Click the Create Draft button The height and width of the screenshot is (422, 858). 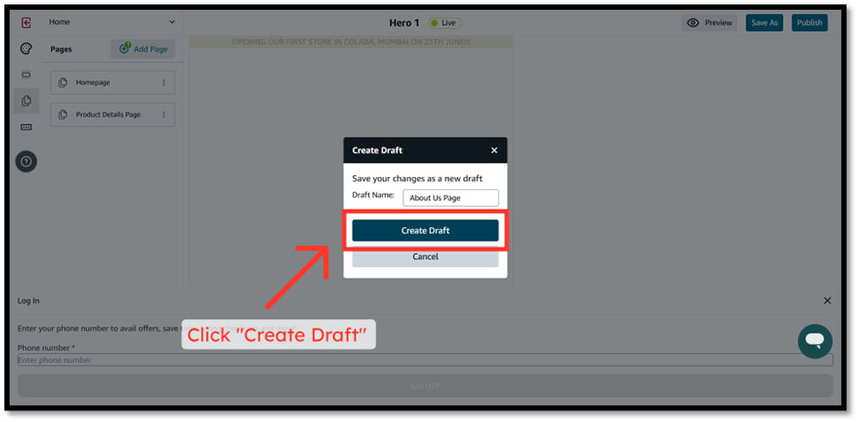tap(425, 230)
